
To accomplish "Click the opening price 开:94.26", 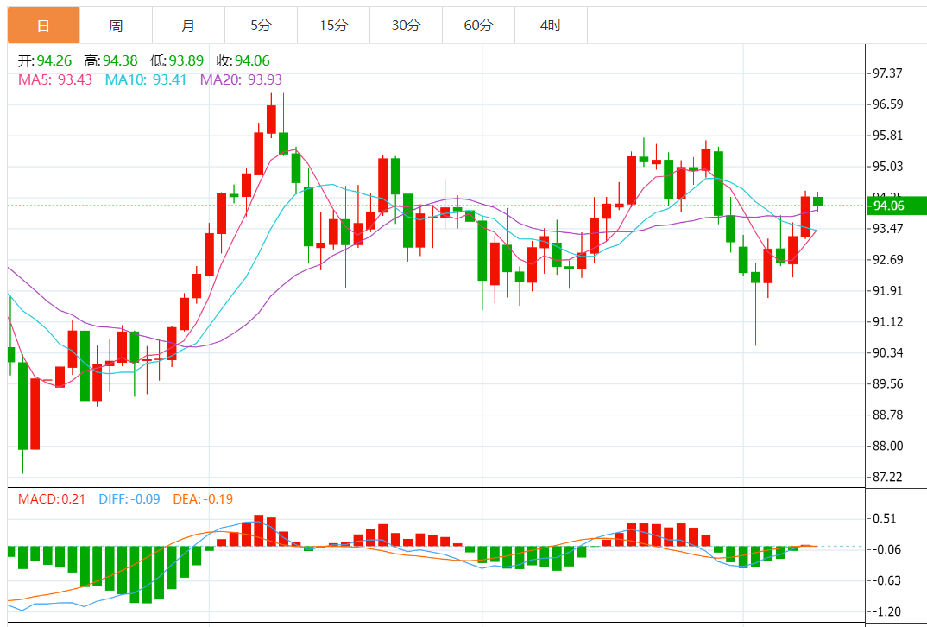I will [46, 60].
